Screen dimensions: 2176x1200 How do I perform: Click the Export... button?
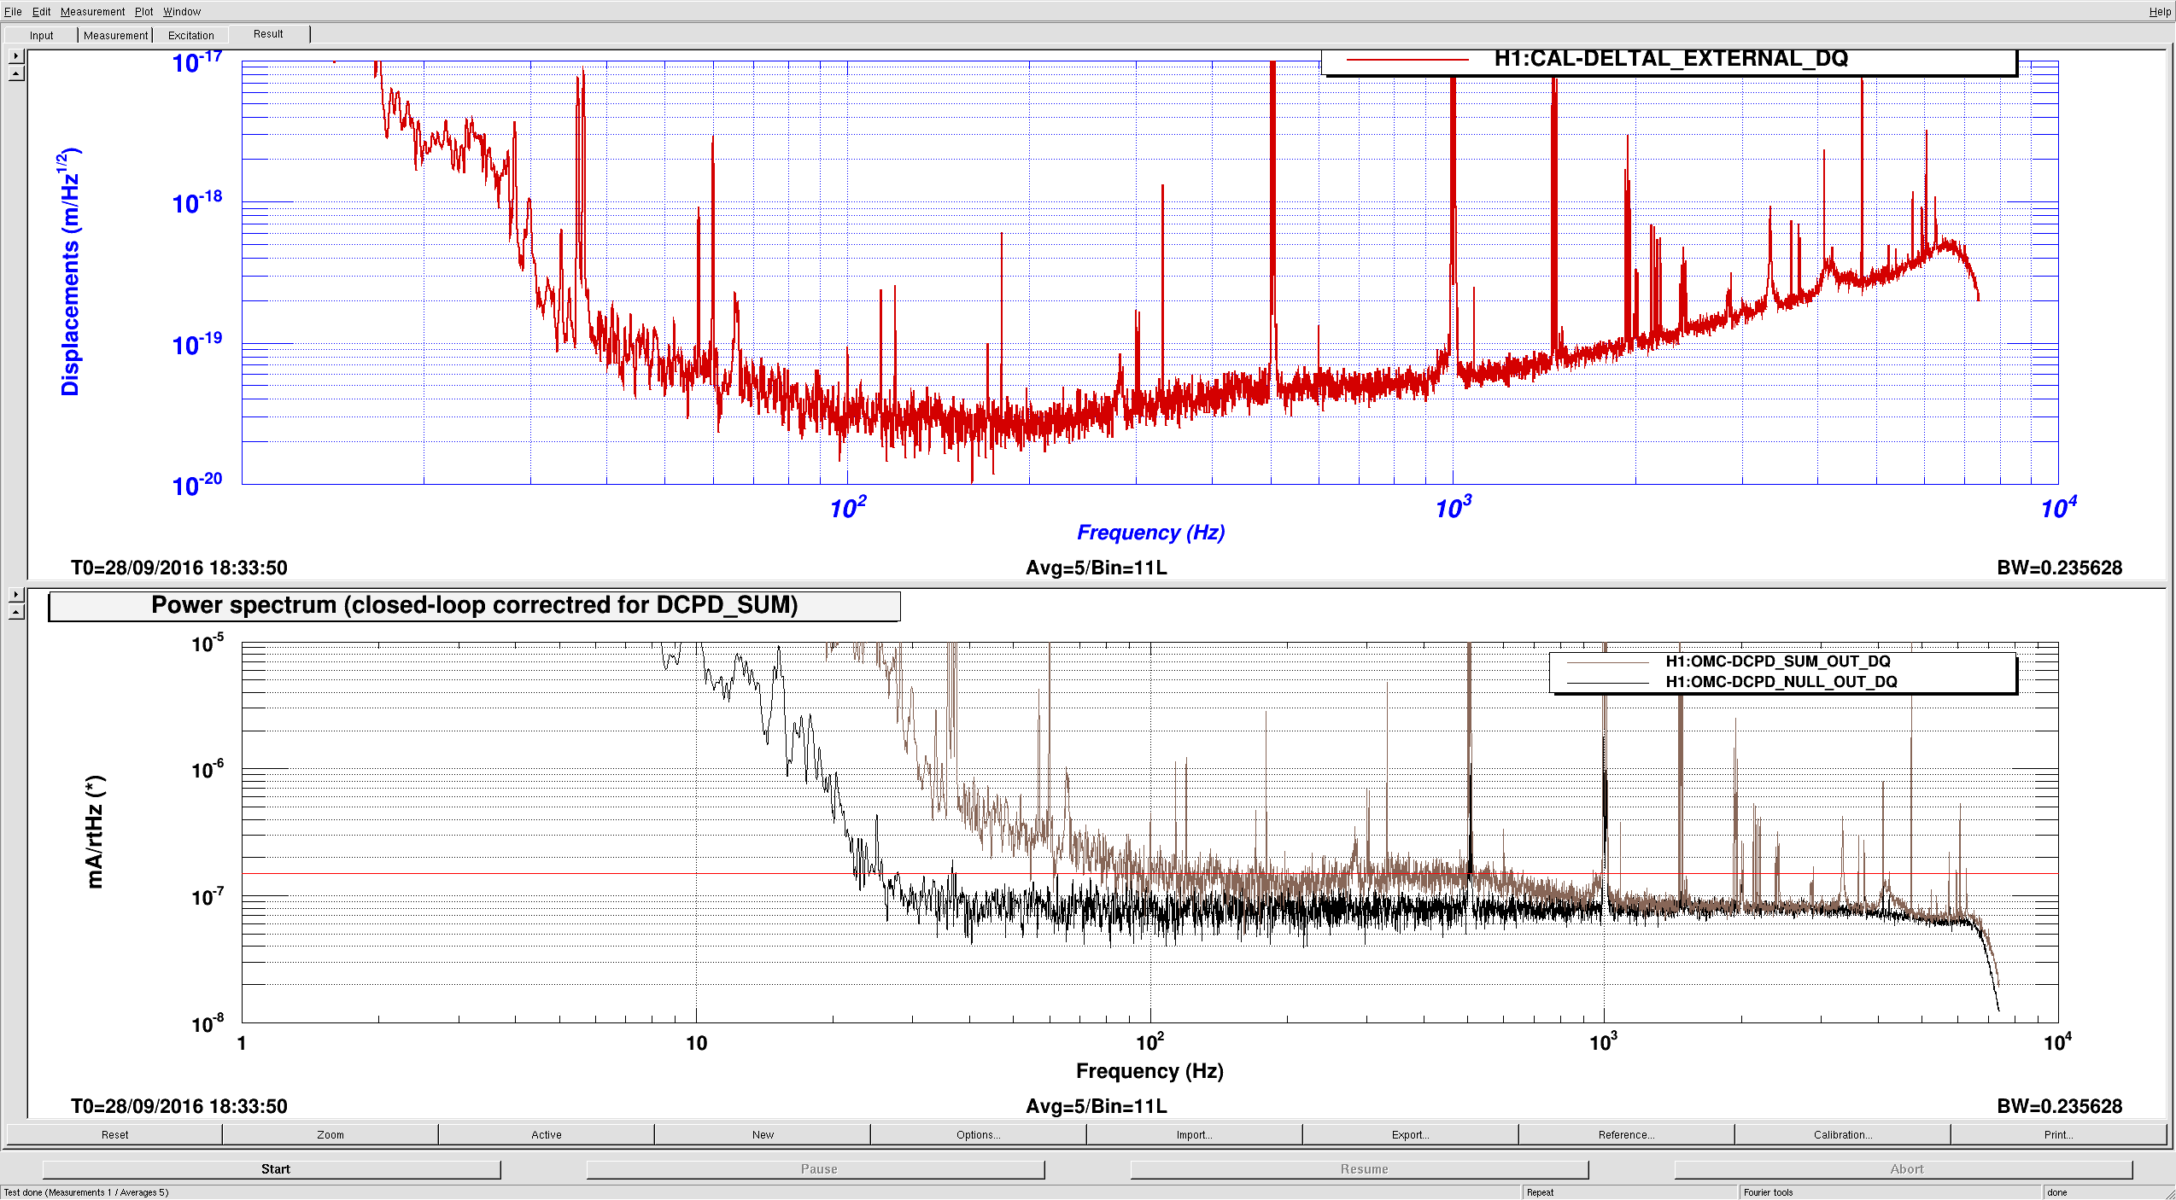click(x=1410, y=1134)
